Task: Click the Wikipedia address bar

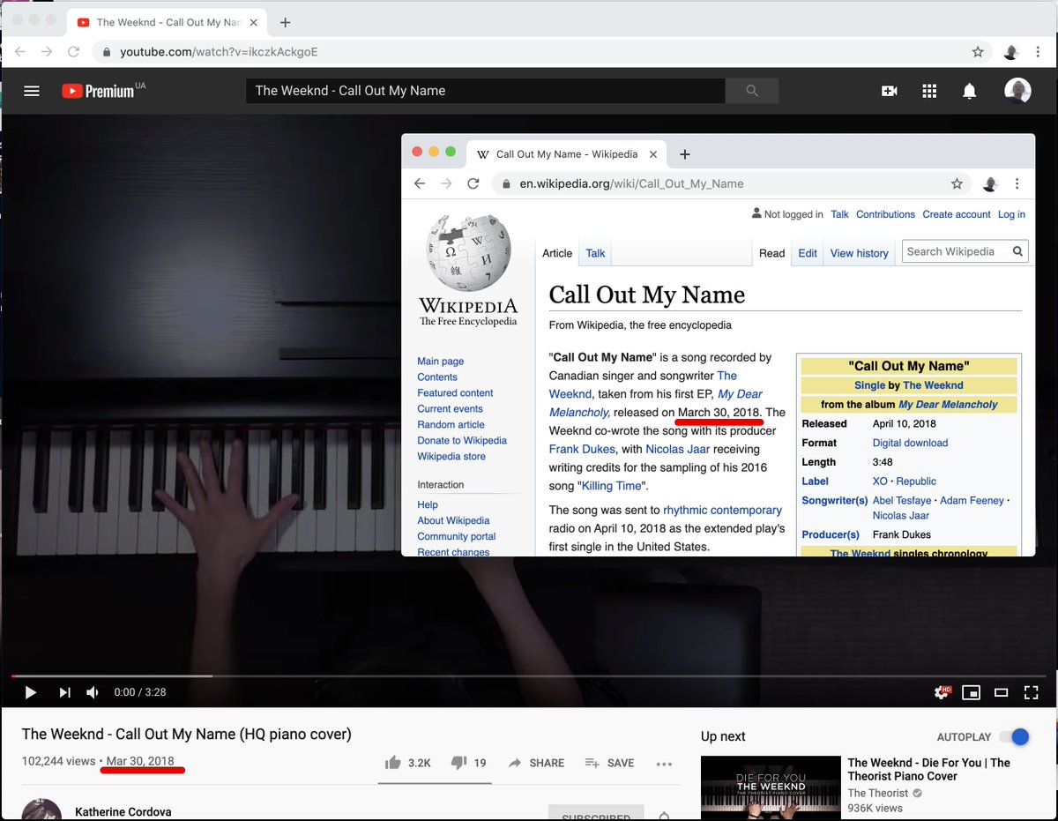Action: click(733, 183)
